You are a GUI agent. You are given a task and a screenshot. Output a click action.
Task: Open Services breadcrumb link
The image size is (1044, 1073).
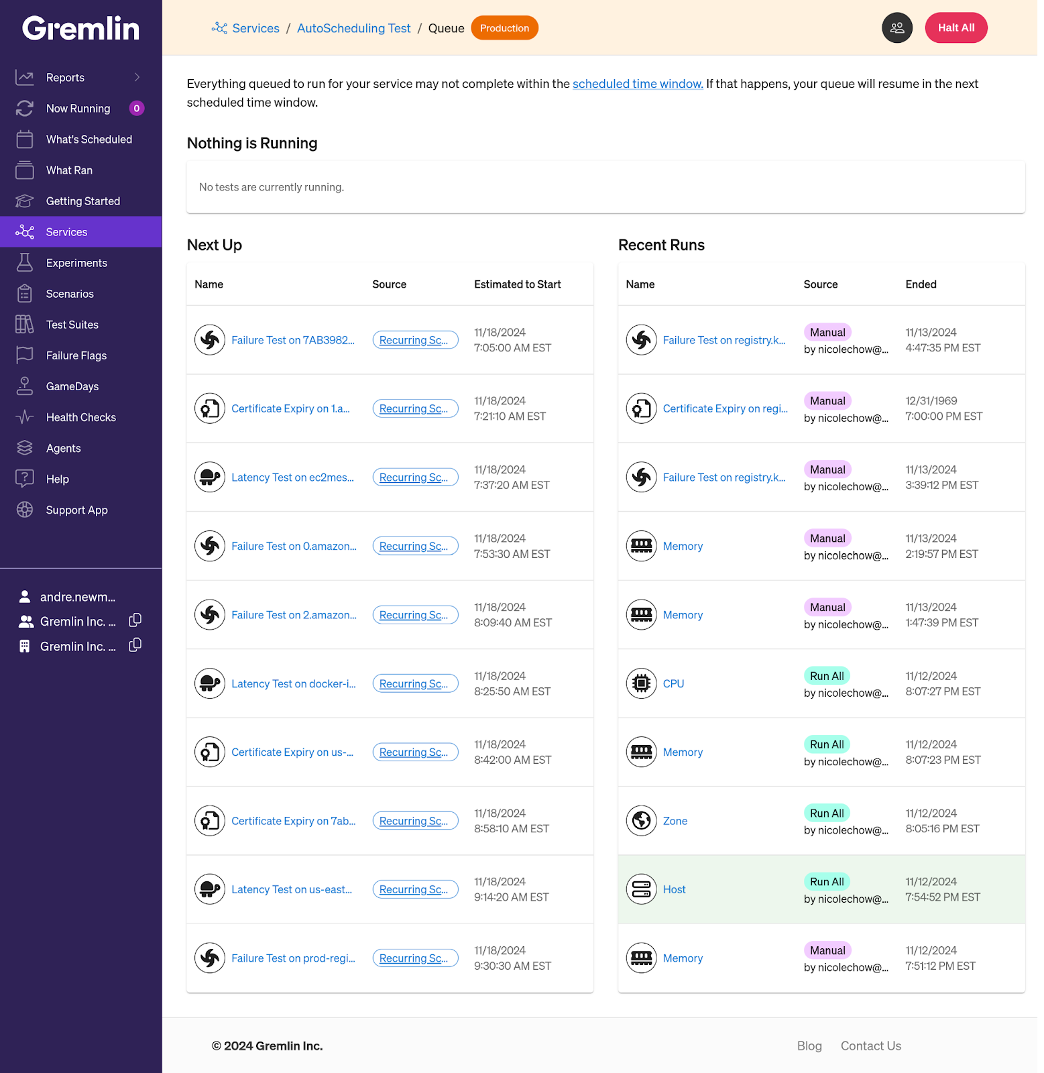[x=255, y=28]
